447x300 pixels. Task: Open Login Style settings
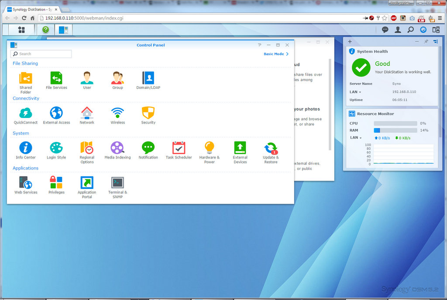56,150
